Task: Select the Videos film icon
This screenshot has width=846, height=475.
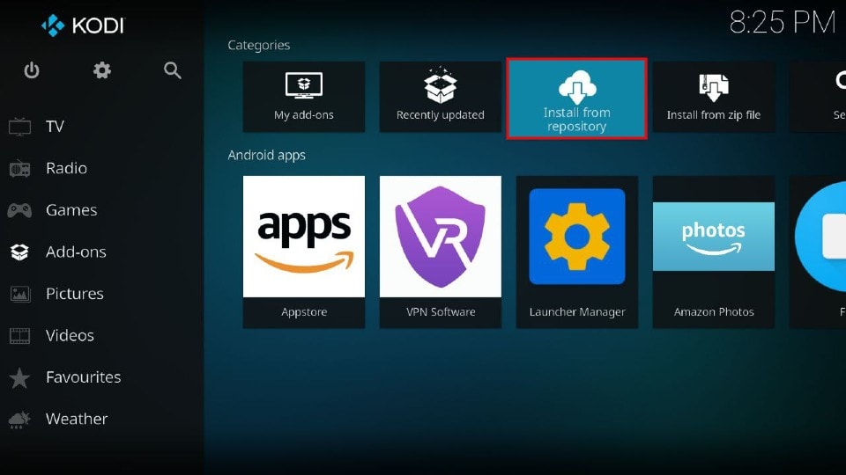Action: click(20, 335)
